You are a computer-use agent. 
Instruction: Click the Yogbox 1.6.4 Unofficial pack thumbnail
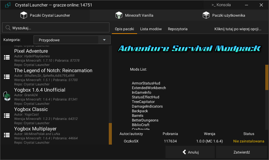pyautogui.click(x=7, y=96)
